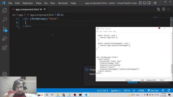This screenshot has width=173, height=97.
Task: Click the quill-editor opening tag in Notepad
Action: (x=104, y=59)
